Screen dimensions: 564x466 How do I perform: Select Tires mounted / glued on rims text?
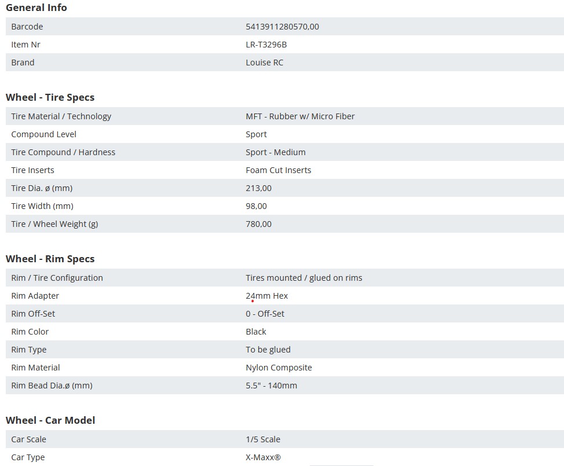[x=304, y=278]
